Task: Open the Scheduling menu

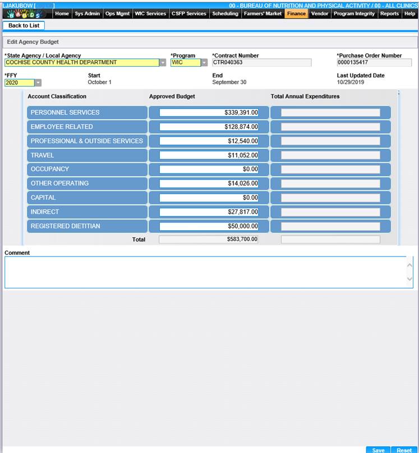Action: tap(225, 13)
